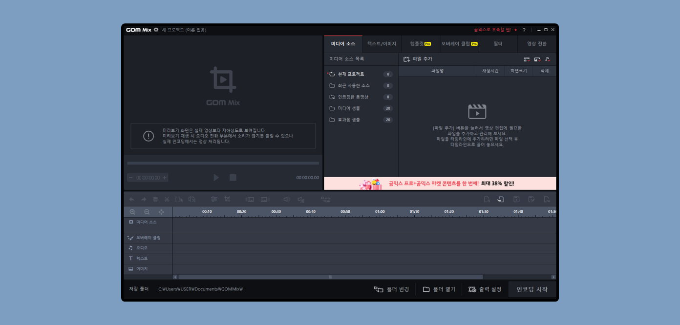Open the 오버레이 클립 tab
Image resolution: width=680 pixels, height=325 pixels.
coord(459,44)
